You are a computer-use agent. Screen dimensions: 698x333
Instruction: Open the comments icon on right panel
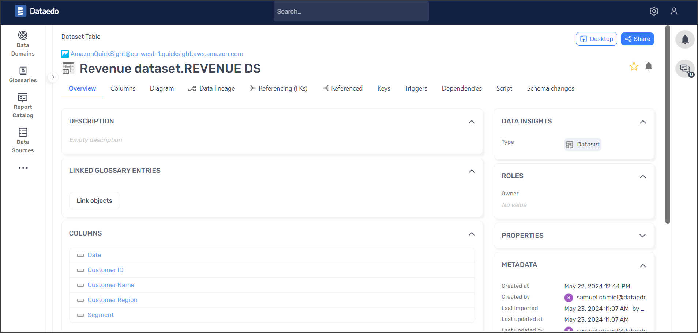tap(685, 69)
